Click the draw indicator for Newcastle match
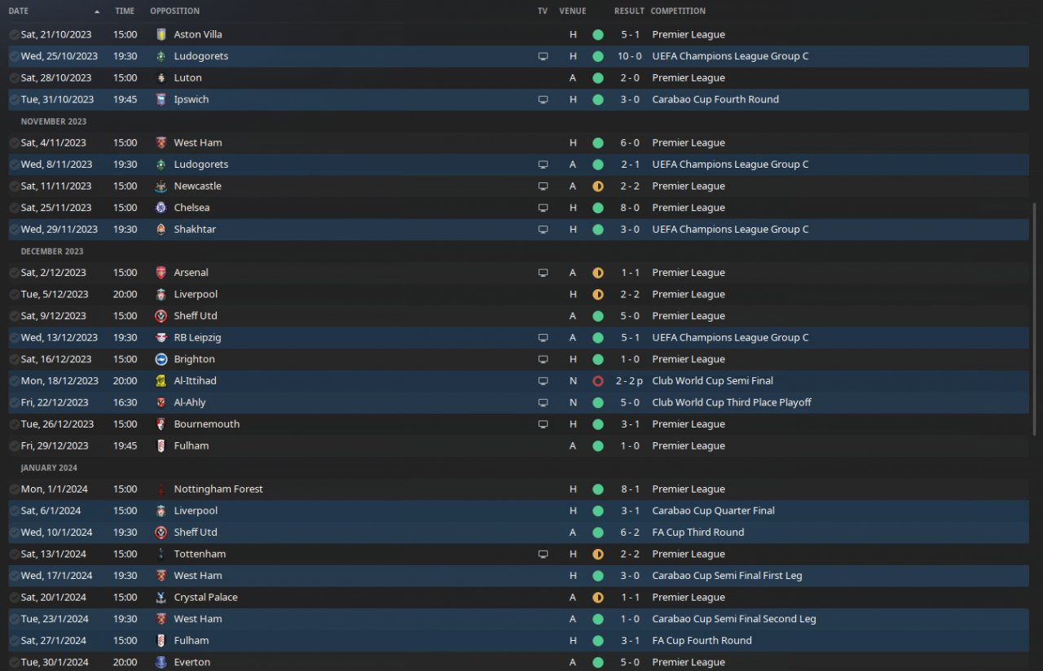Viewport: 1043px width, 671px height. tap(598, 186)
